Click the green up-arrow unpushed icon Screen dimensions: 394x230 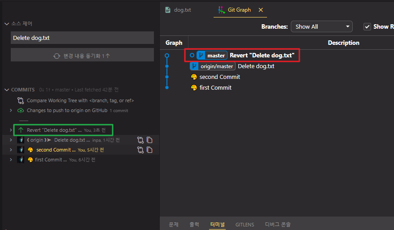point(21,130)
